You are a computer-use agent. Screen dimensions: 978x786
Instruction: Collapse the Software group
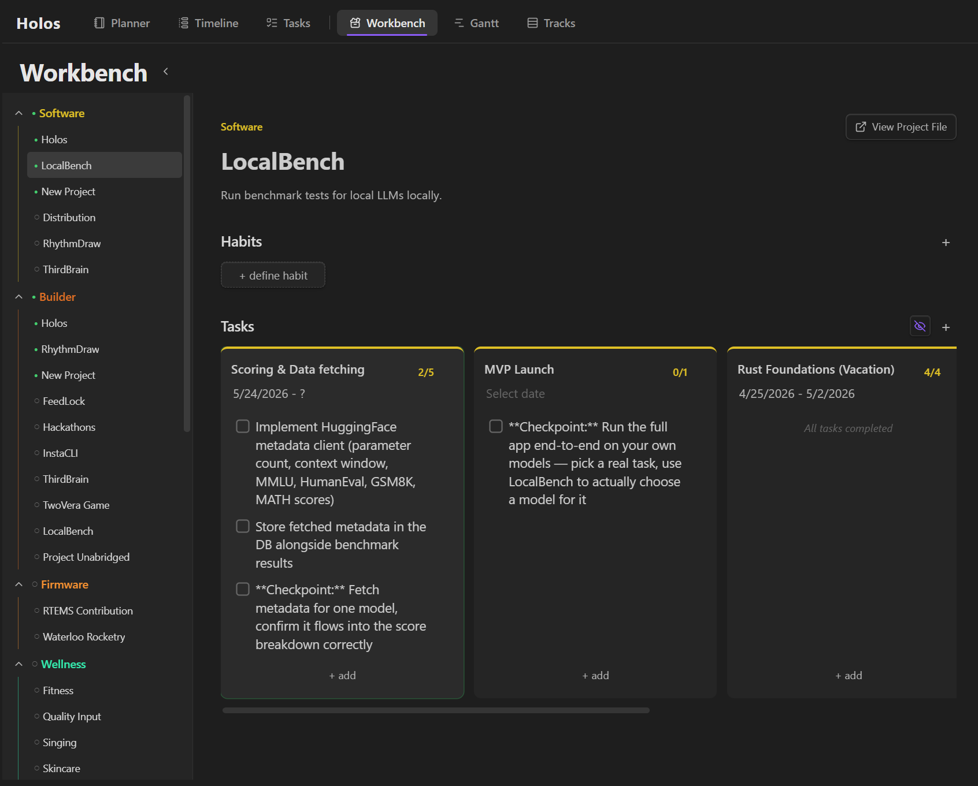coord(18,113)
